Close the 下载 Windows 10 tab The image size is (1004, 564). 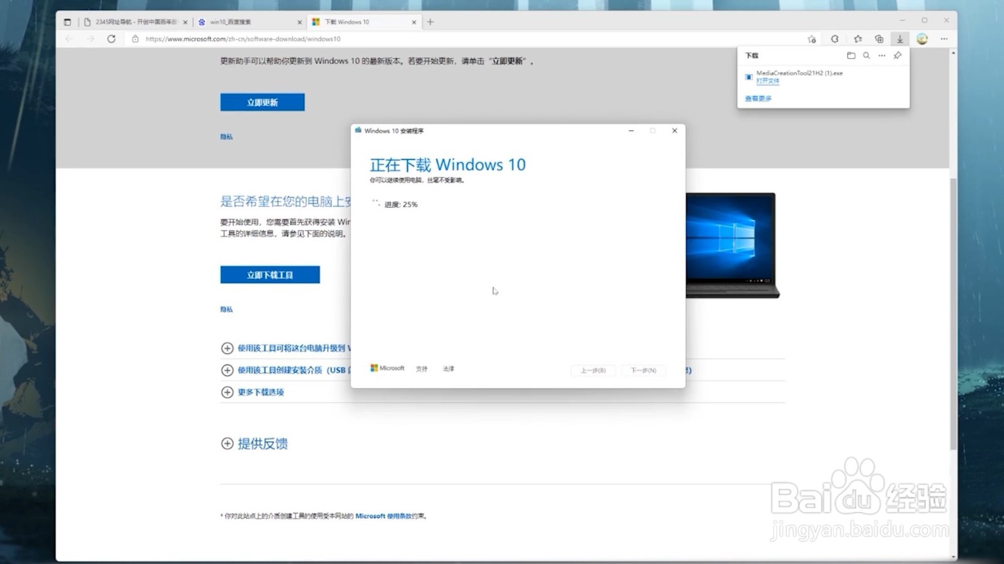click(x=414, y=22)
